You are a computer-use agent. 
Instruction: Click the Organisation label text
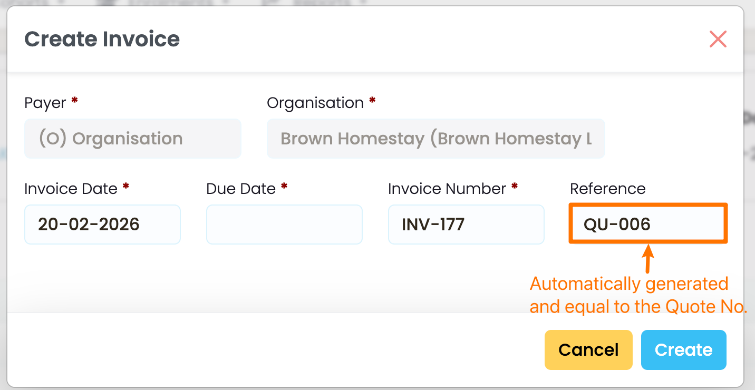[x=315, y=103]
